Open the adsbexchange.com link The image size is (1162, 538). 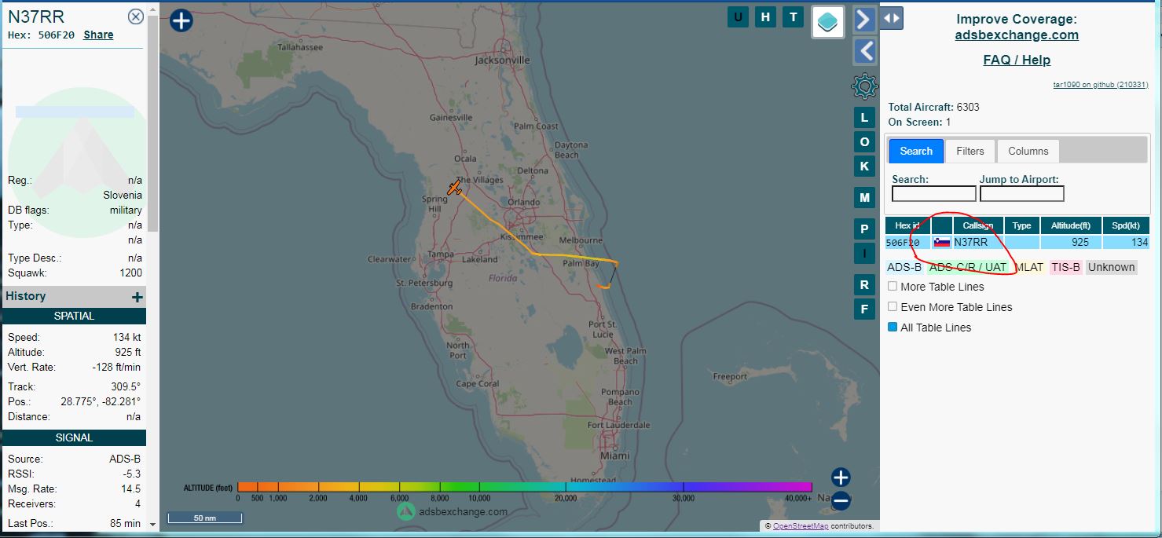pos(1017,35)
